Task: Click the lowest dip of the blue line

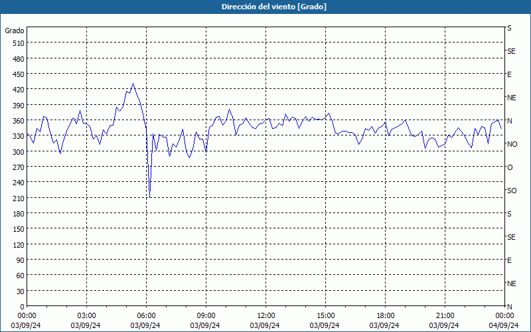Action: pos(149,197)
